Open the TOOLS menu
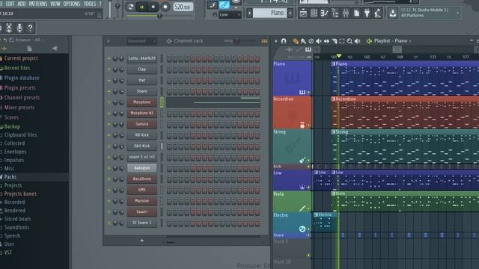 (90, 4)
